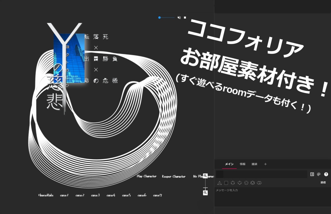Click the 送信 send button
The width and height of the screenshot is (331, 214).
(x=323, y=182)
